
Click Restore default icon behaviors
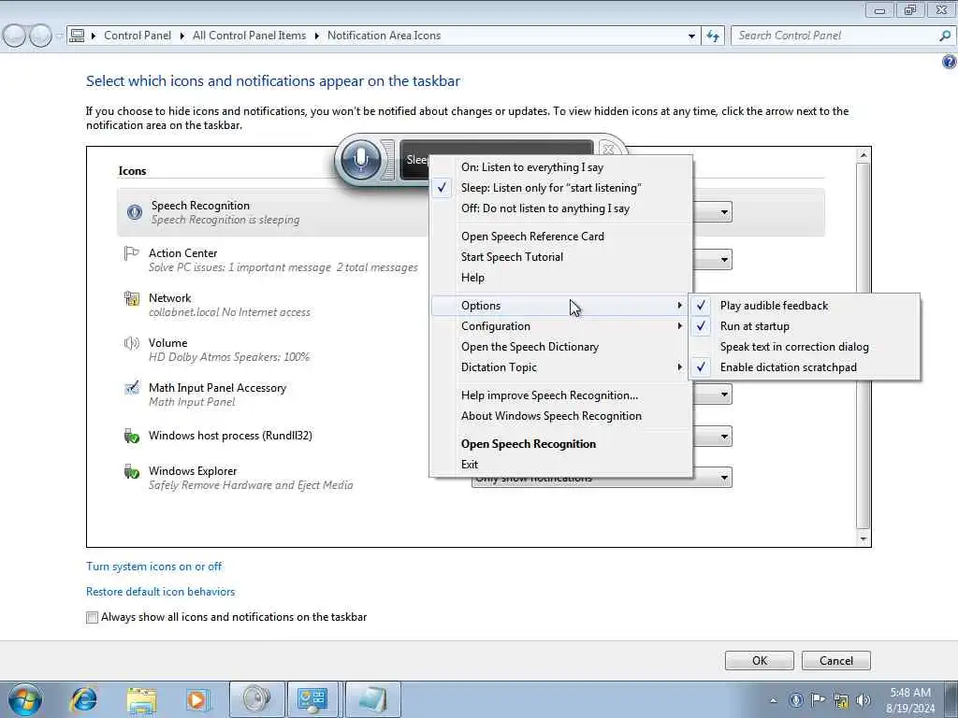[161, 592]
